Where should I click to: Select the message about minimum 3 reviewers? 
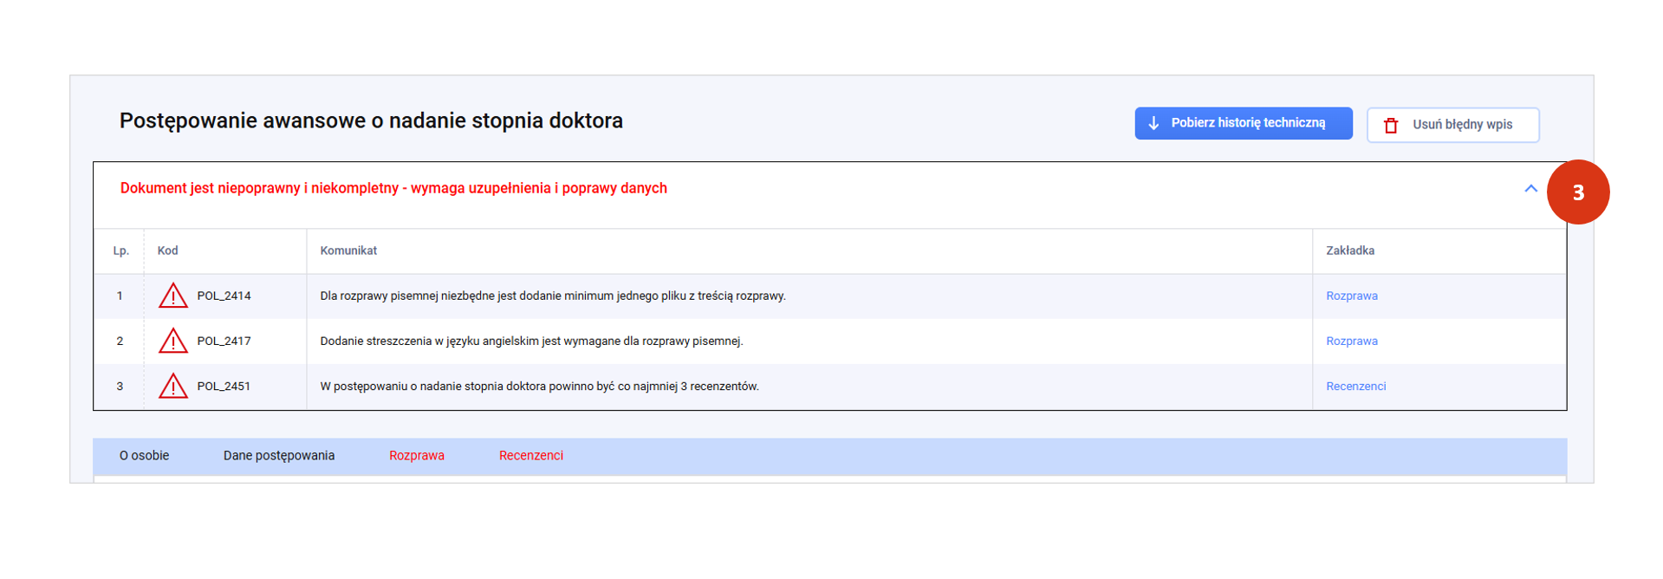click(539, 387)
